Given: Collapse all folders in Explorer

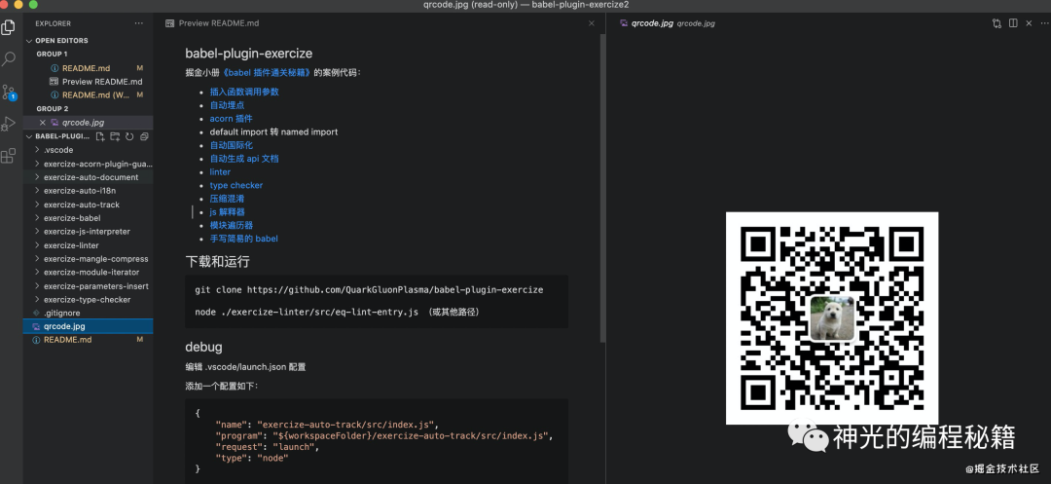Looking at the screenshot, I should click(x=143, y=136).
